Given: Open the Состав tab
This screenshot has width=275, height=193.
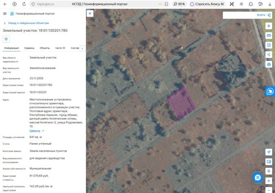Looking at the screenshot, I should [75, 48].
